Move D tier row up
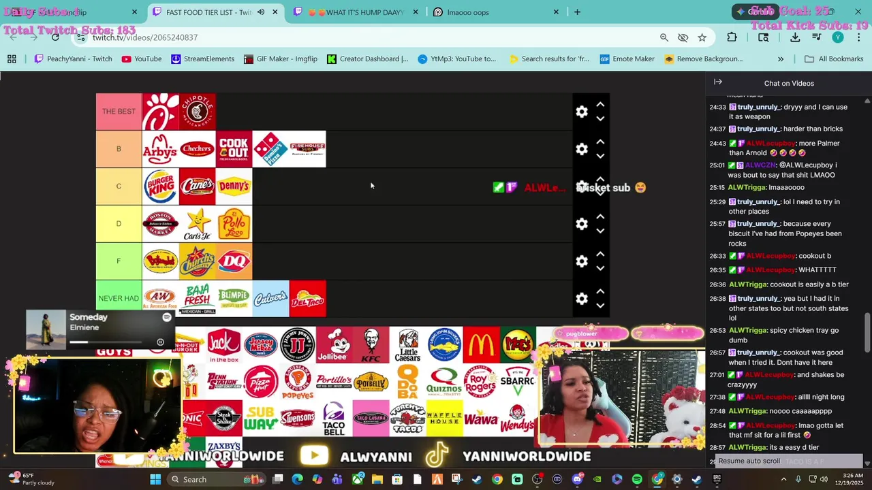The height and width of the screenshot is (490, 872). (x=600, y=217)
